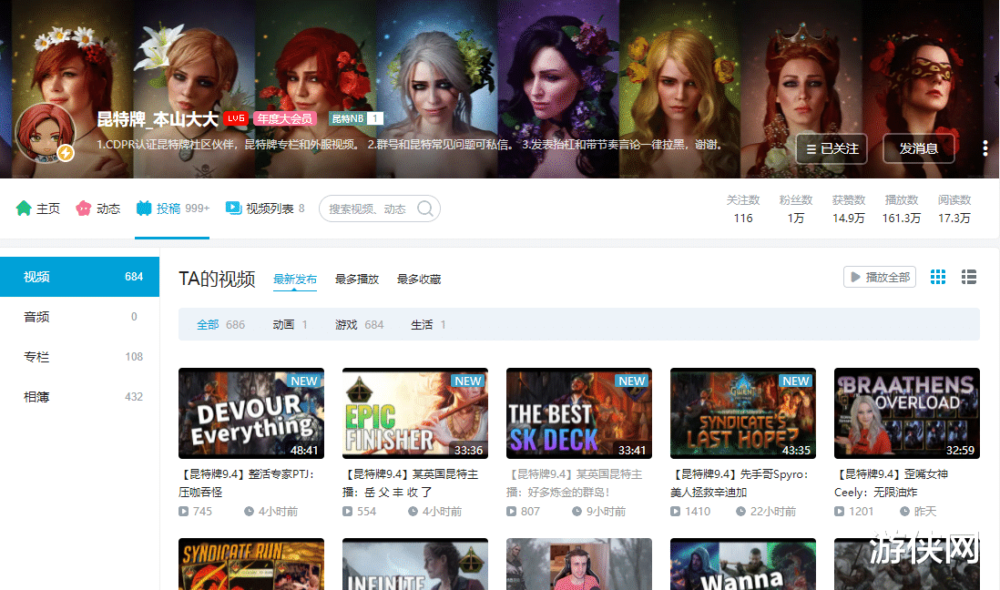Open title link 歪嘴女神 Ceely: 无限油炸
The image size is (1000, 590).
tap(892, 483)
